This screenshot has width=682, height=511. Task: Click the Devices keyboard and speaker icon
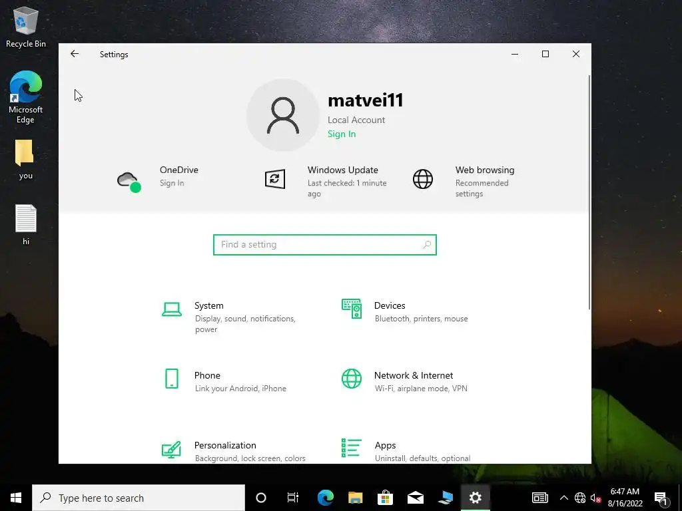pyautogui.click(x=352, y=309)
